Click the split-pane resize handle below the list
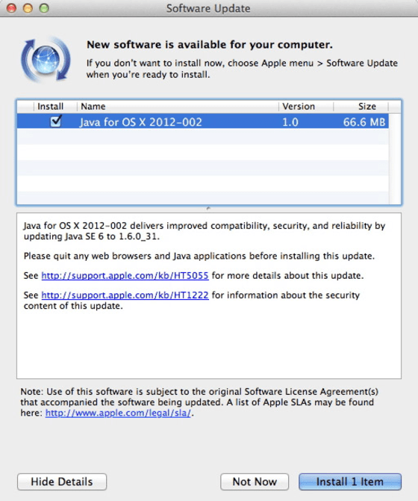Viewport: 418px width, 501px height. 208,209
